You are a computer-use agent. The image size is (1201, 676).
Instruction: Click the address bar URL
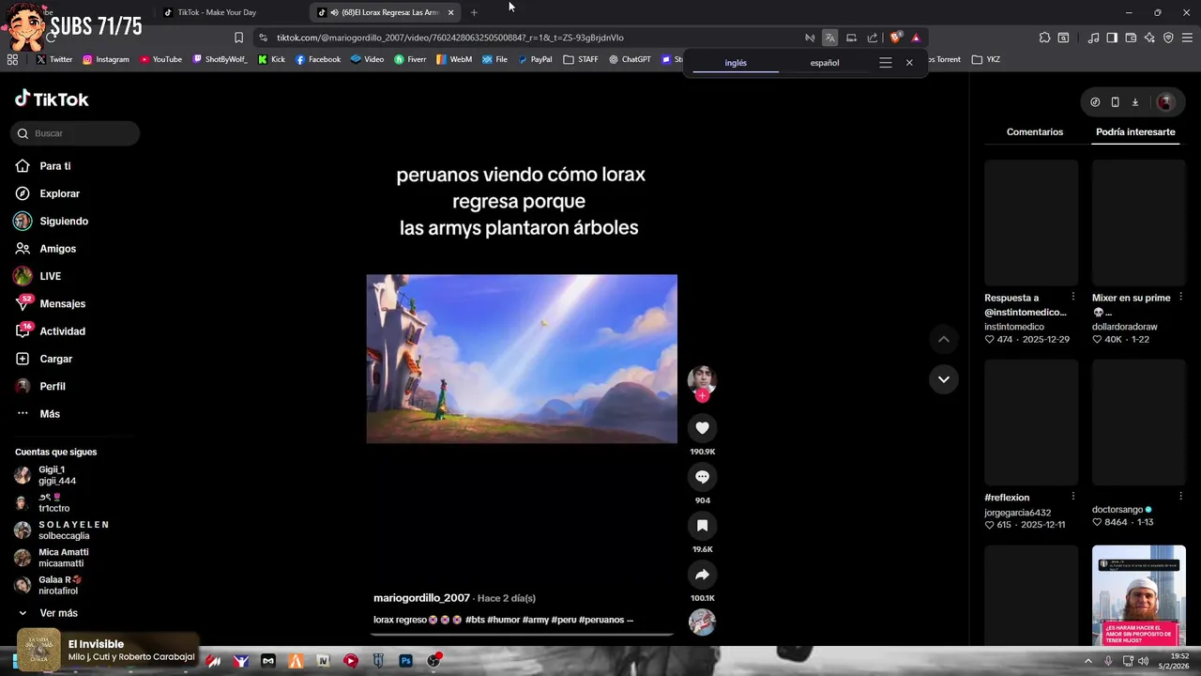pyautogui.click(x=450, y=38)
